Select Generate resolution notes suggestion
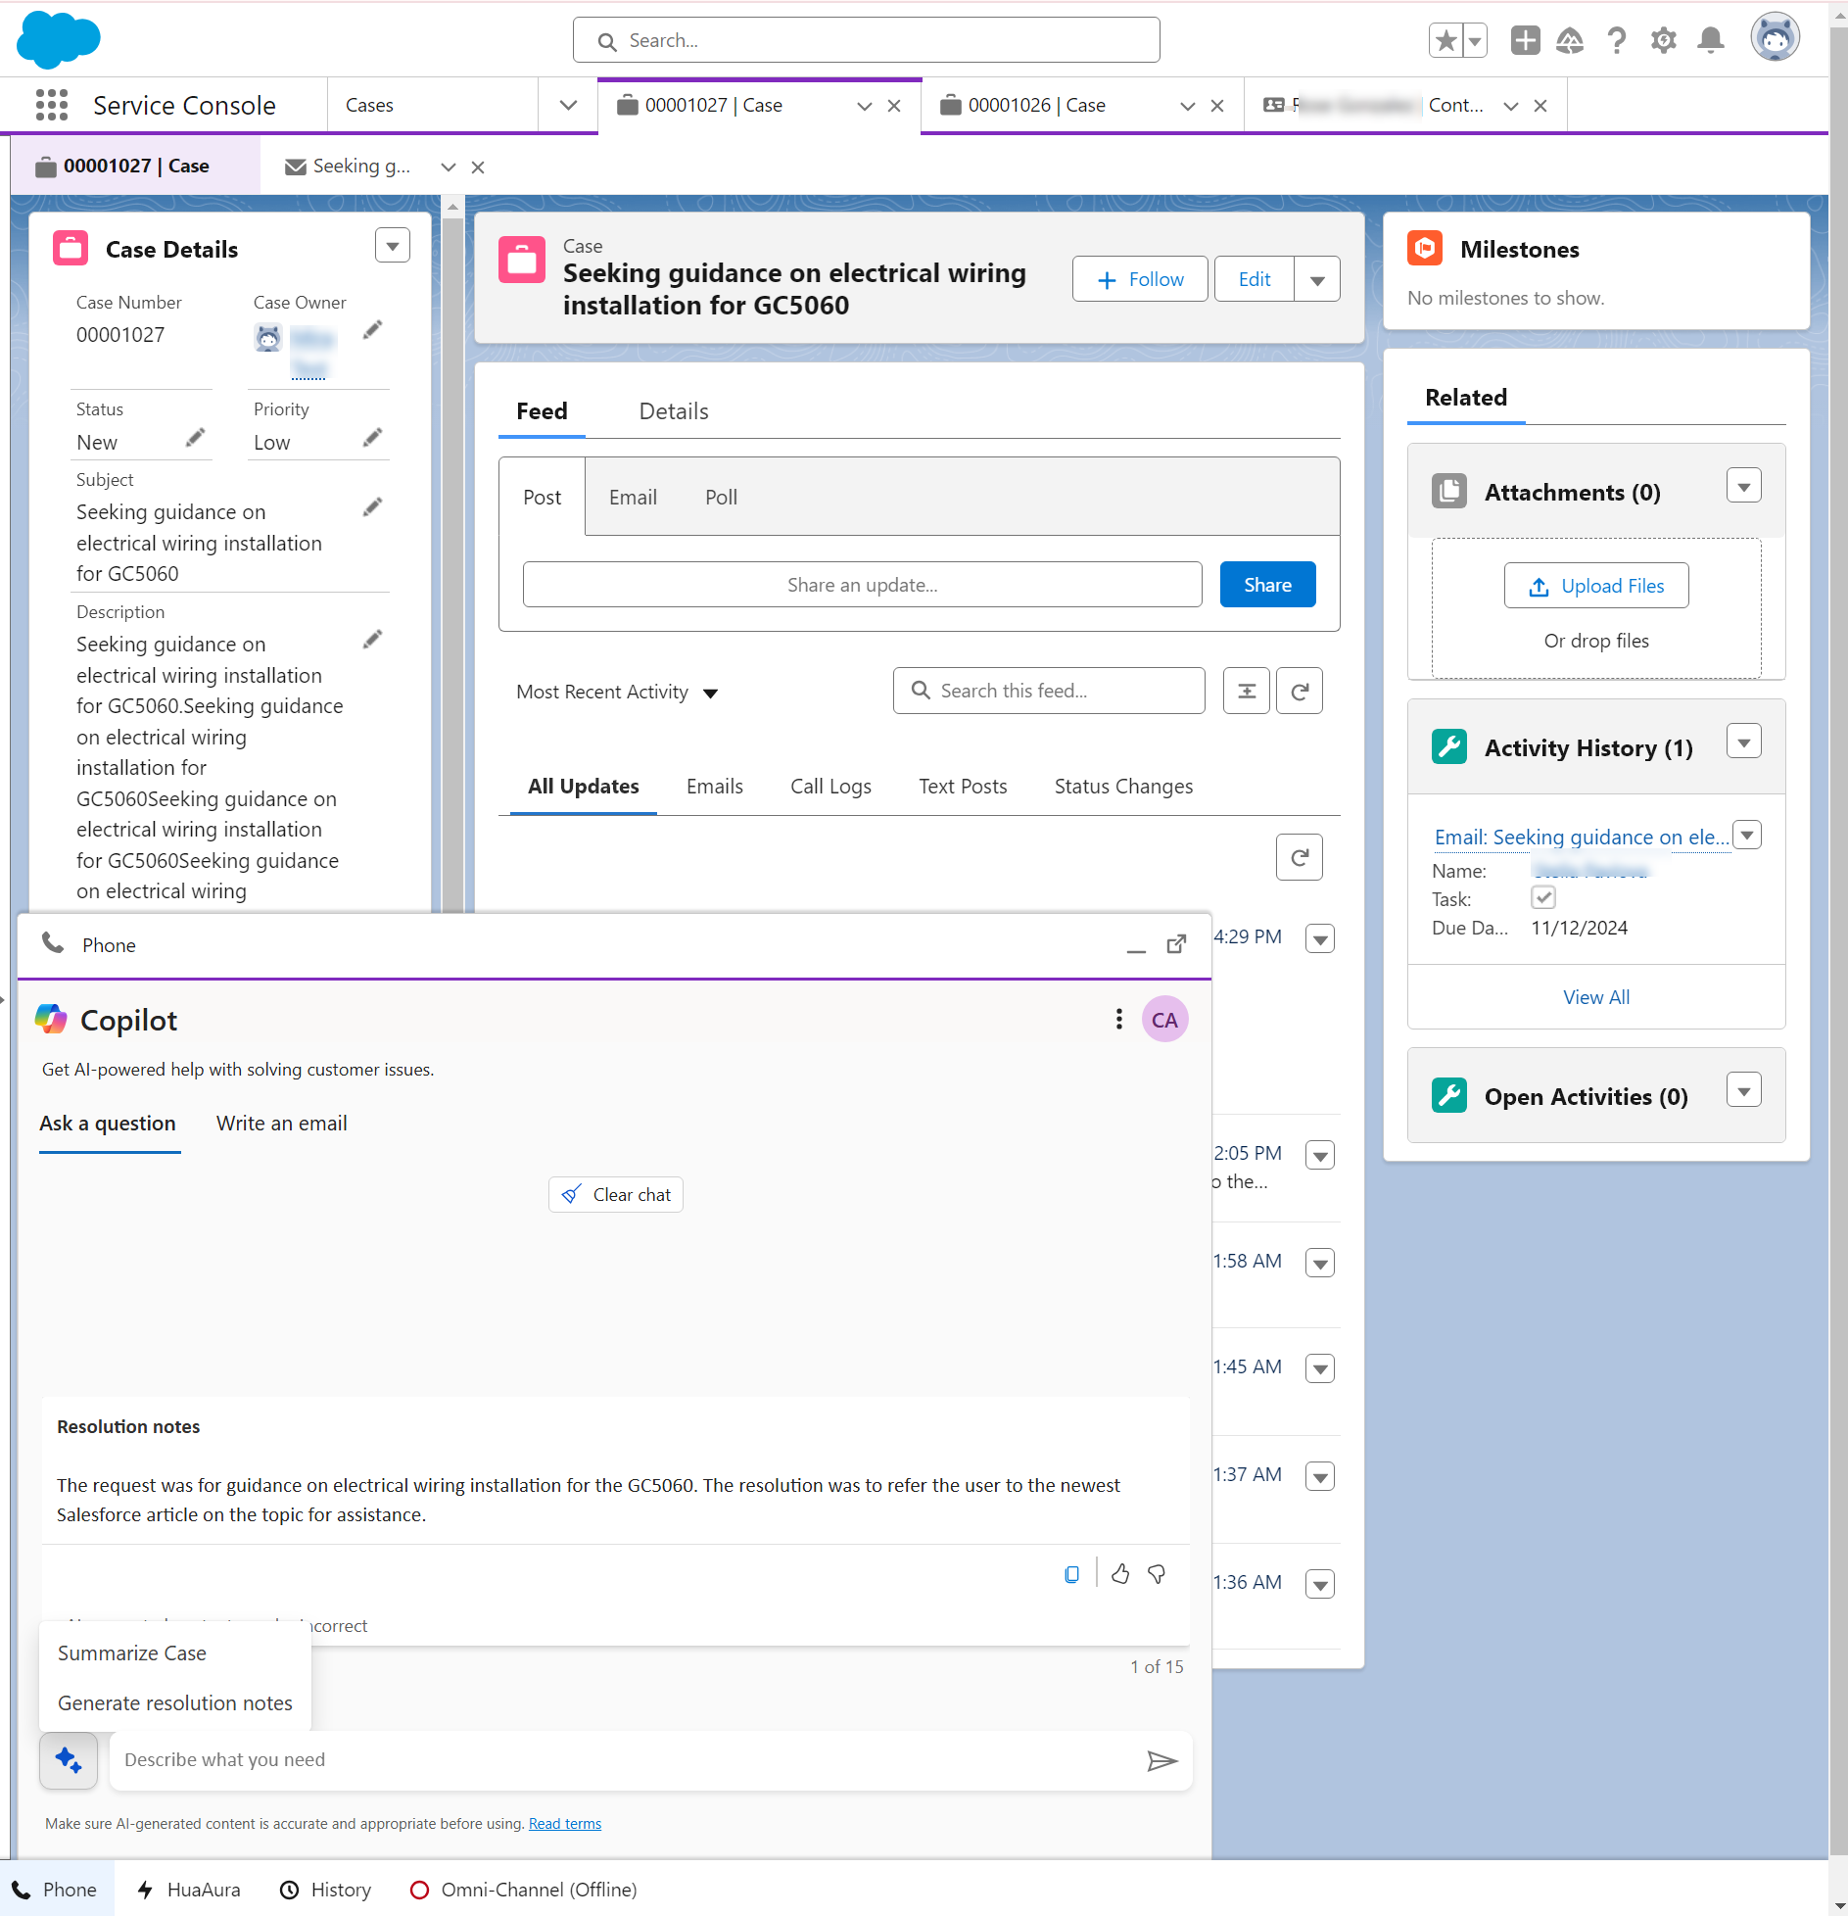 point(175,1703)
